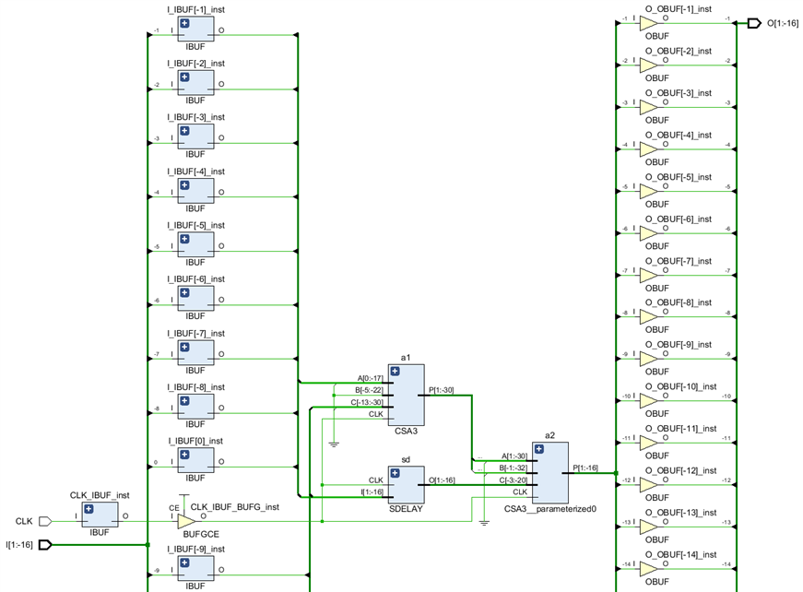This screenshot has height=592, width=803.
Task: Select the P[1:-30] output pin of a1
Action: [x=442, y=390]
